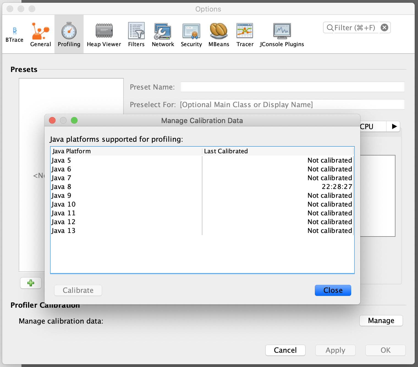418x367 pixels.
Task: Select the Java 5 platform row
Action: [202, 160]
